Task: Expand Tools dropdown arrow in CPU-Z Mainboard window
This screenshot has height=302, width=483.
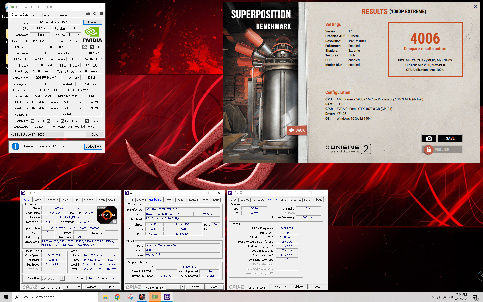Action: 182,287
